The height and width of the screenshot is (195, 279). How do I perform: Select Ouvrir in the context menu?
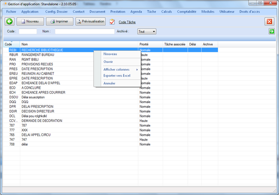[x=108, y=61]
